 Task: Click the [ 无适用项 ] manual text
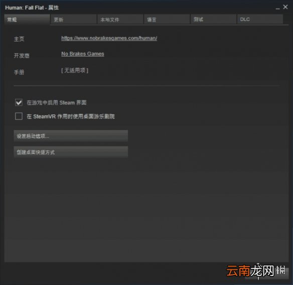coord(75,70)
